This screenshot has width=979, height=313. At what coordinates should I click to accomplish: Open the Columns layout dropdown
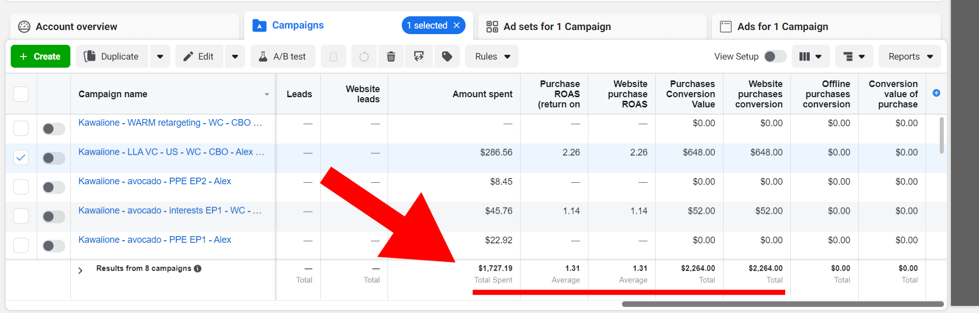pos(810,56)
